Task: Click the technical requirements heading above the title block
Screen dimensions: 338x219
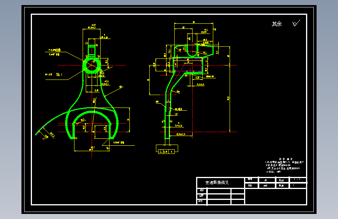Action: [286, 159]
